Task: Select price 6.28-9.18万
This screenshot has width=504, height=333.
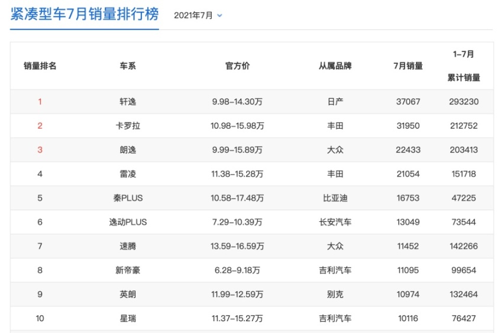Action: [237, 270]
